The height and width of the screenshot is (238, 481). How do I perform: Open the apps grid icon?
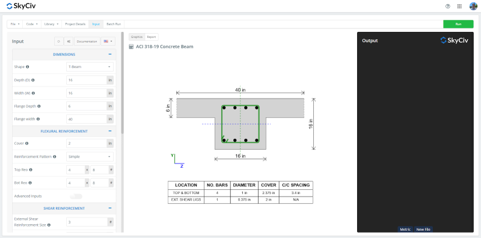click(459, 6)
